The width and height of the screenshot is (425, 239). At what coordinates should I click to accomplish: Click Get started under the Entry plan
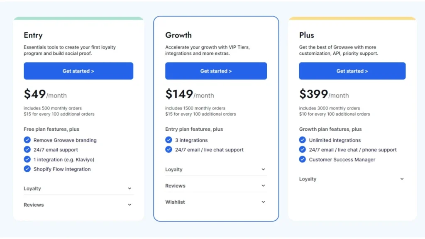pos(78,71)
